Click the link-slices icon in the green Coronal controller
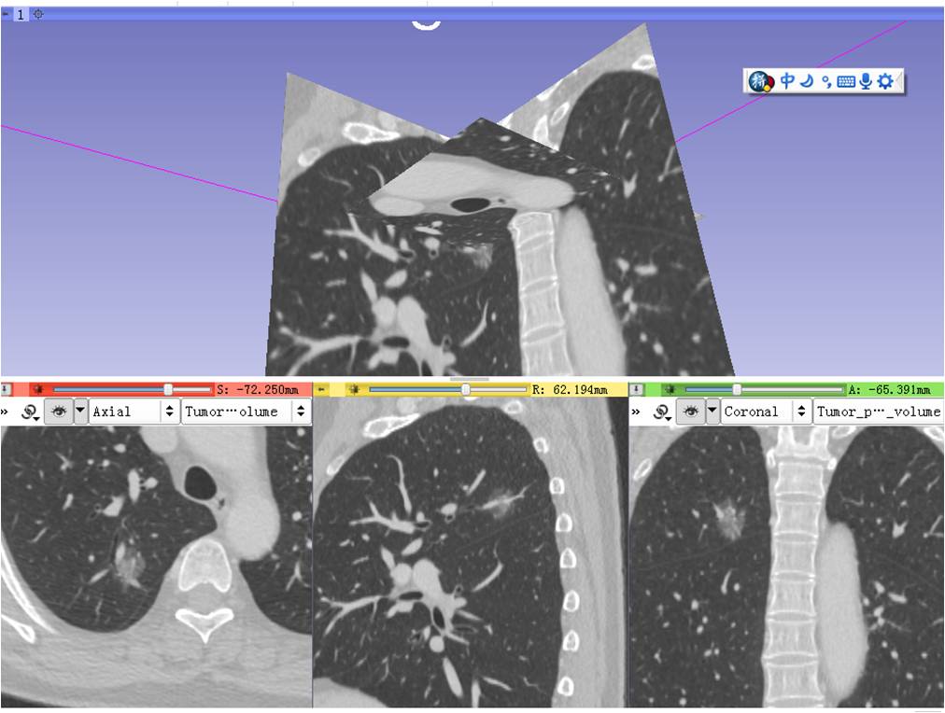Image resolution: width=945 pixels, height=713 pixels. [661, 412]
